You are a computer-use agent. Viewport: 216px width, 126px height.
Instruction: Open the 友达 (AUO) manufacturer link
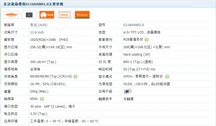click(x=39, y=25)
